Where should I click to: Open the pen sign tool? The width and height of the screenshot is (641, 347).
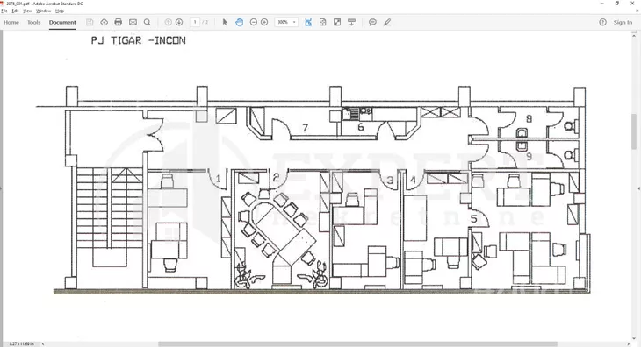click(x=386, y=22)
